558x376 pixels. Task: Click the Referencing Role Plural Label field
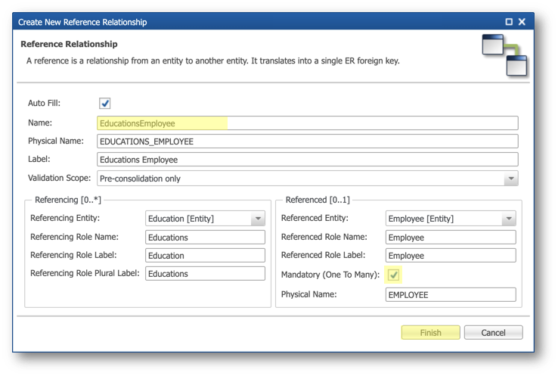click(x=205, y=273)
